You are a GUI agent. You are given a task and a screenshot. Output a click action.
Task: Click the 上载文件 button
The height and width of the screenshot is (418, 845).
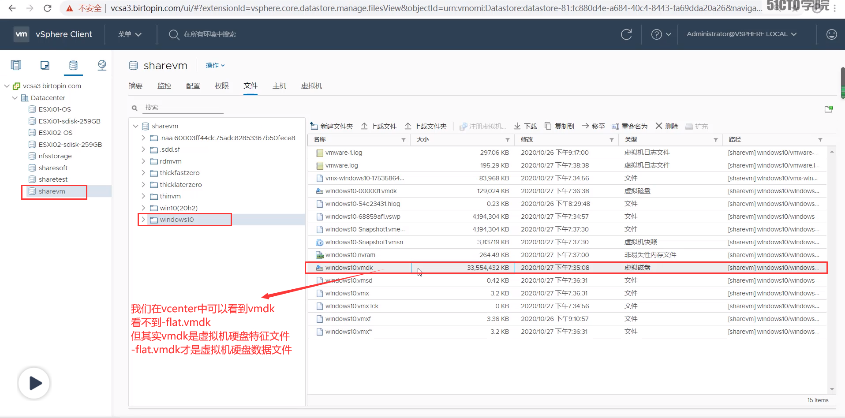pos(379,127)
